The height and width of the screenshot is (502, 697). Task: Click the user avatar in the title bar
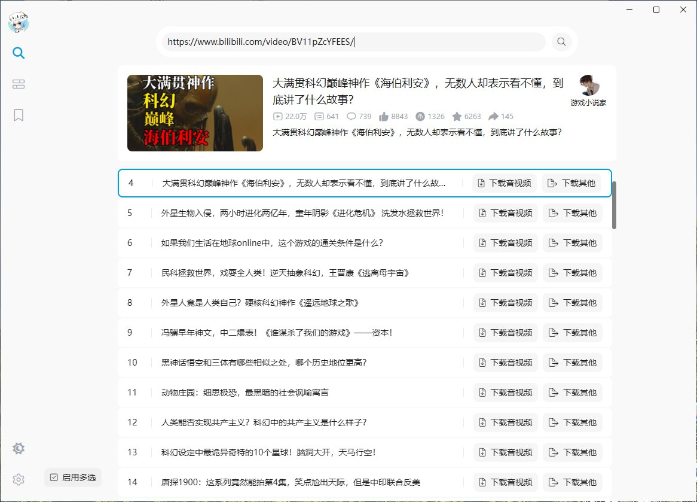pyautogui.click(x=19, y=22)
